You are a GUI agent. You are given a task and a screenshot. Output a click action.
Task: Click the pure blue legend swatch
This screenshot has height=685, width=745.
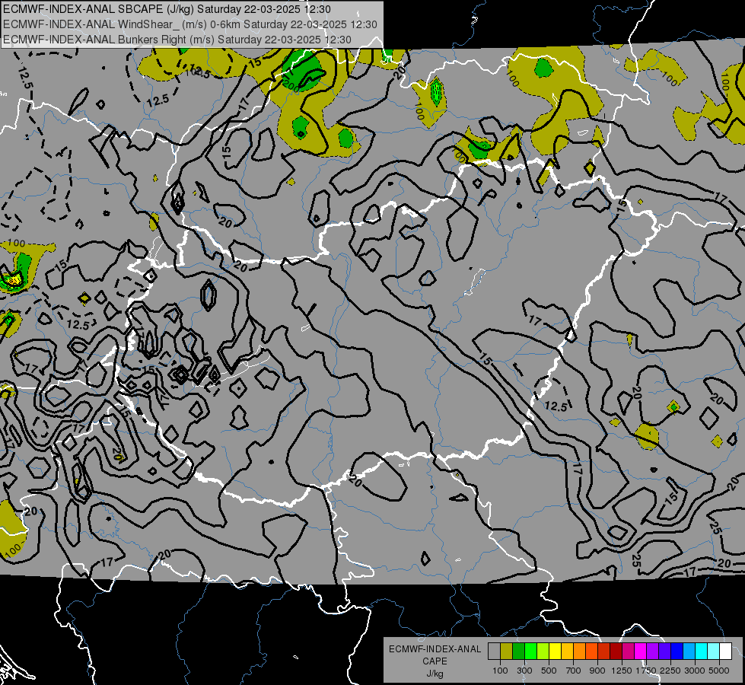(x=677, y=651)
